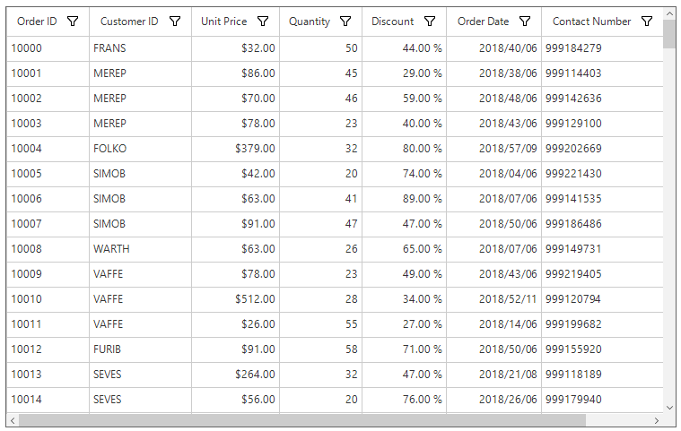Select the 76.00 % discount cell
This screenshot has width=681, height=431.
pyautogui.click(x=404, y=401)
